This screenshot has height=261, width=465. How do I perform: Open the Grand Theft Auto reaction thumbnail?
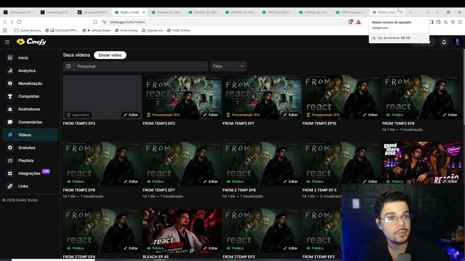421,163
